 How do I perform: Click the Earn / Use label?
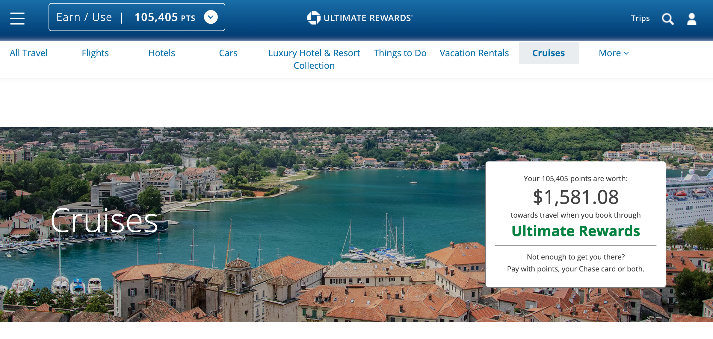[x=84, y=17]
